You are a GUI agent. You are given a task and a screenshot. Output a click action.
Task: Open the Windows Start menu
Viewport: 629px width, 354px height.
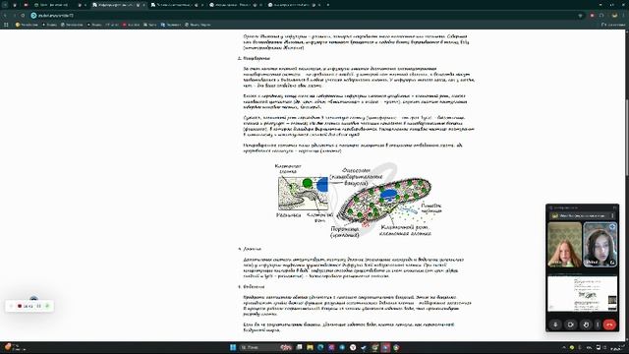[233, 347]
